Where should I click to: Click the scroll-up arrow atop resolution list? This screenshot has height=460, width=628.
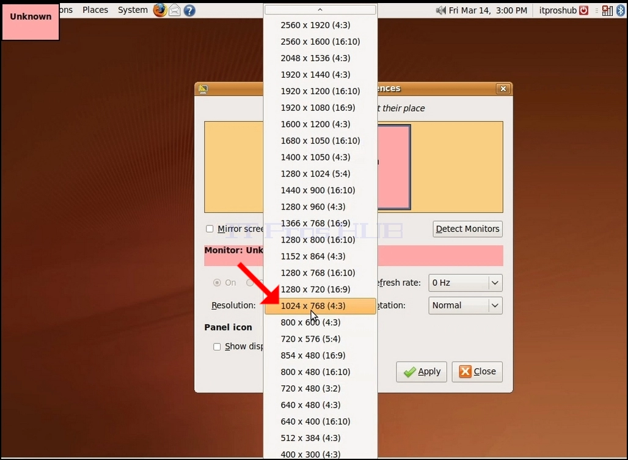point(320,9)
